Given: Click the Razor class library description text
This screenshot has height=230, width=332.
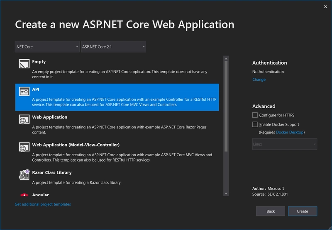Looking at the screenshot, I should 77,182.
